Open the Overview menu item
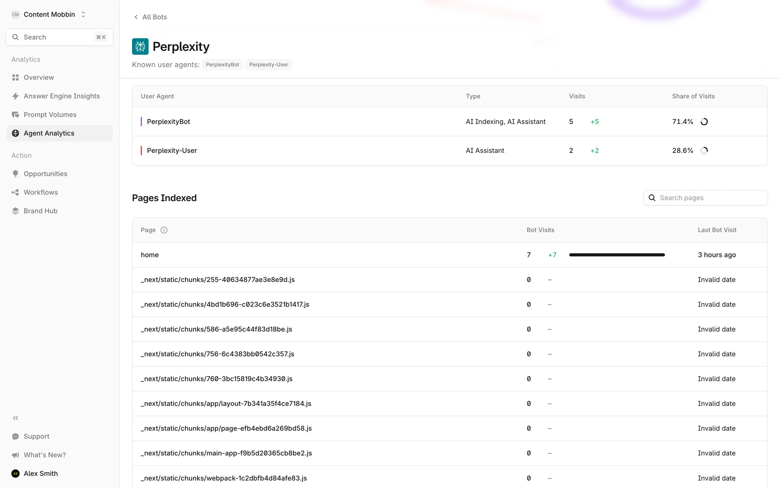The height and width of the screenshot is (488, 780). [39, 77]
